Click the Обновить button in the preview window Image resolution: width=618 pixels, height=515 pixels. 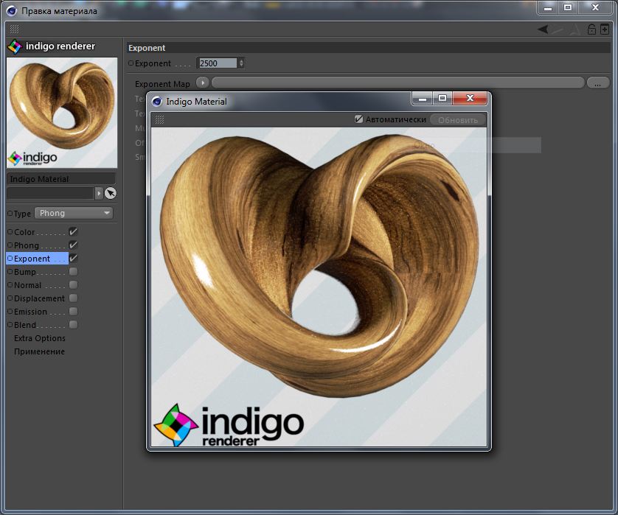pos(458,119)
